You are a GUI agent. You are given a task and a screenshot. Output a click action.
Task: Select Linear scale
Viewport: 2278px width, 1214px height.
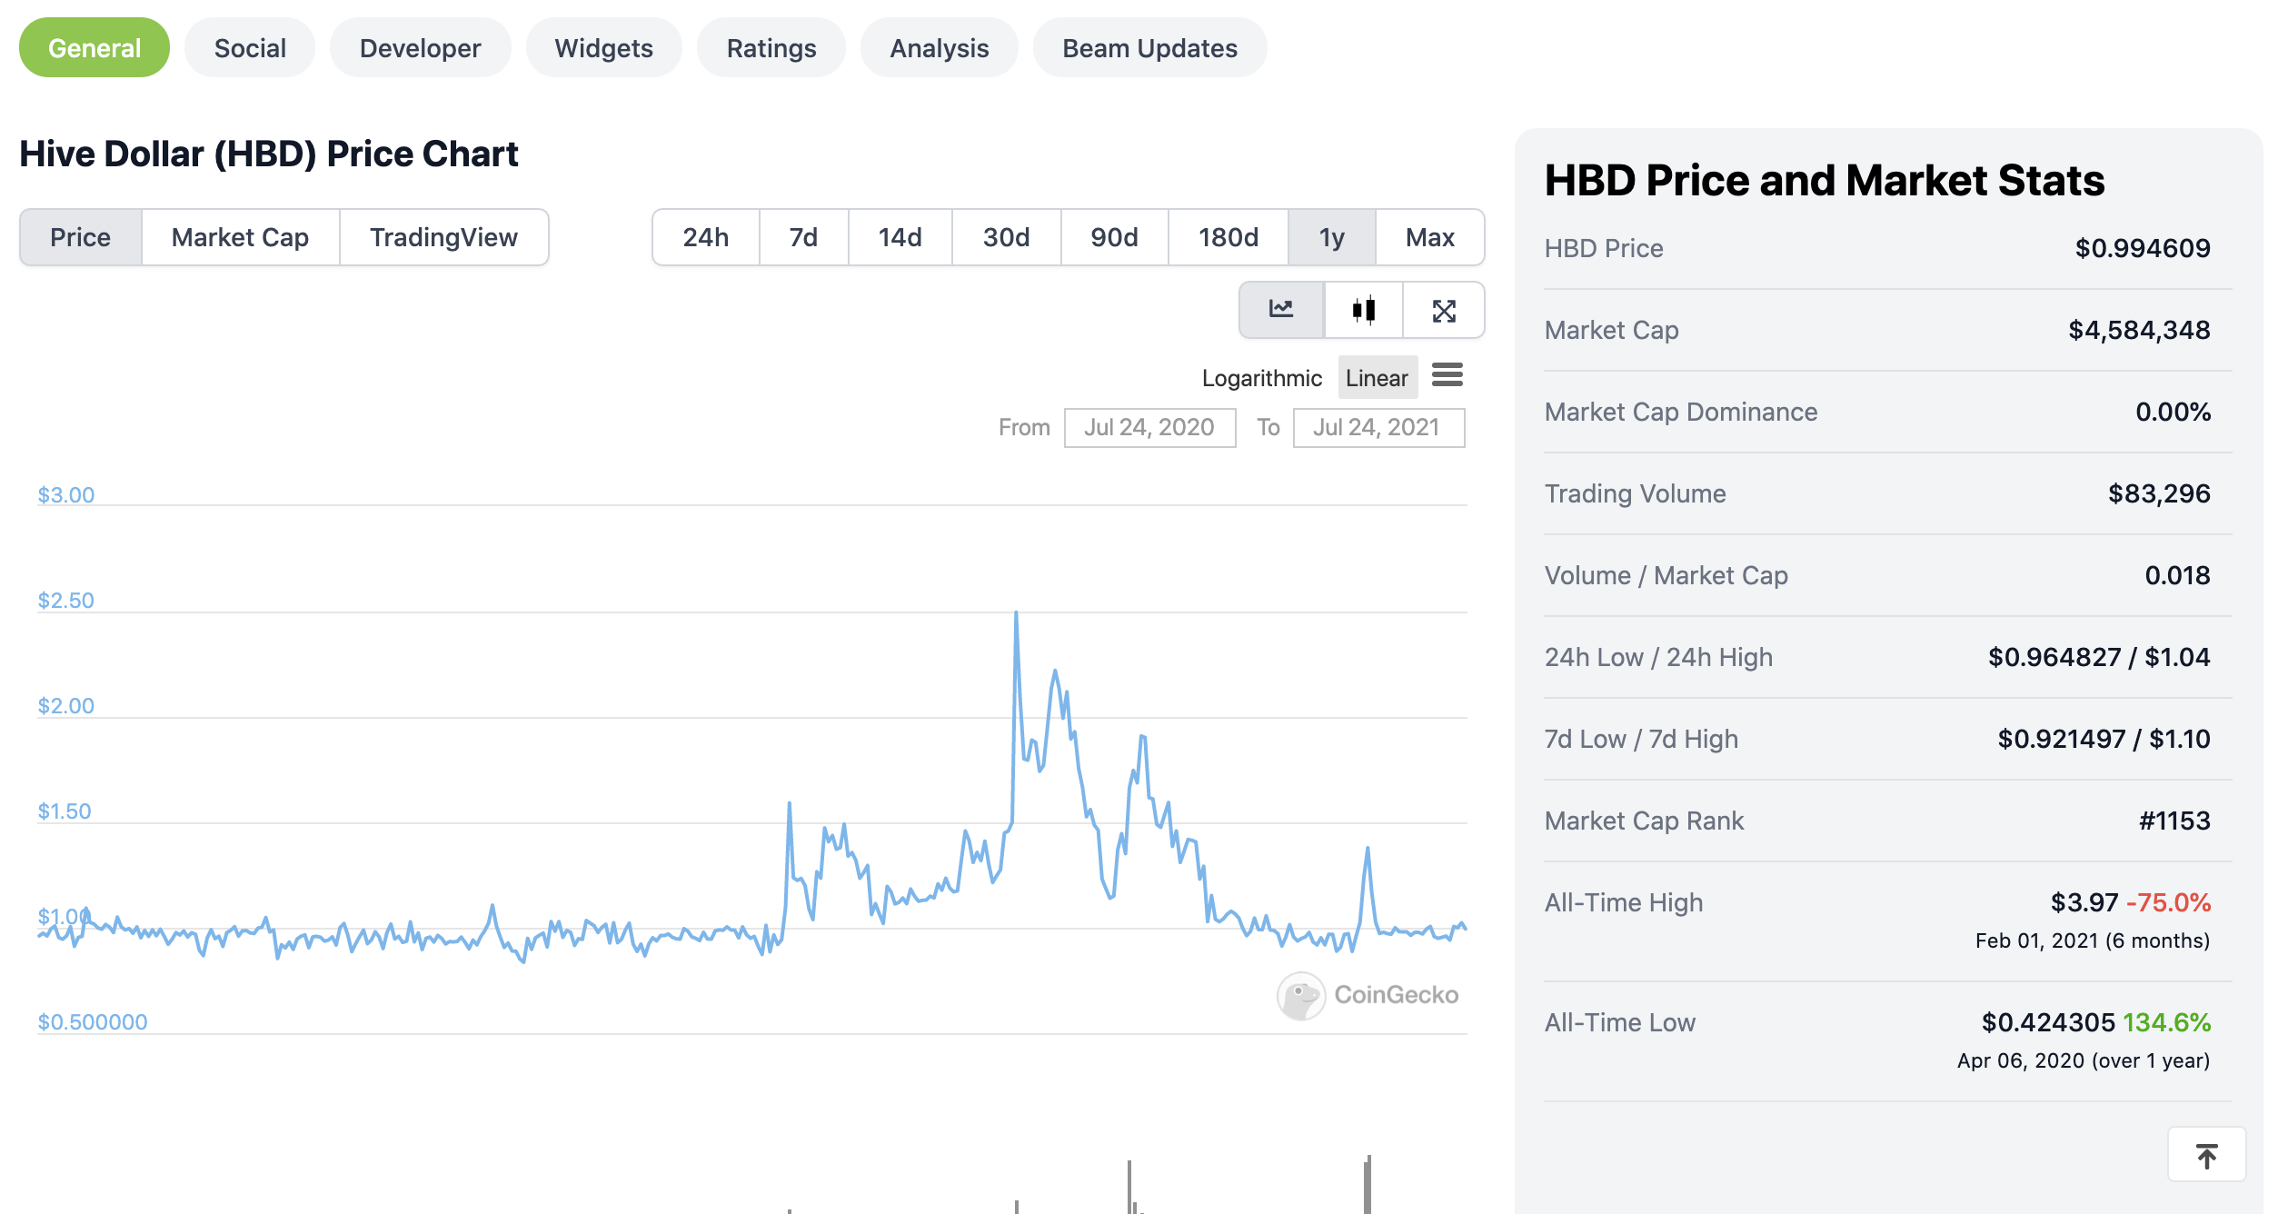[1377, 378]
